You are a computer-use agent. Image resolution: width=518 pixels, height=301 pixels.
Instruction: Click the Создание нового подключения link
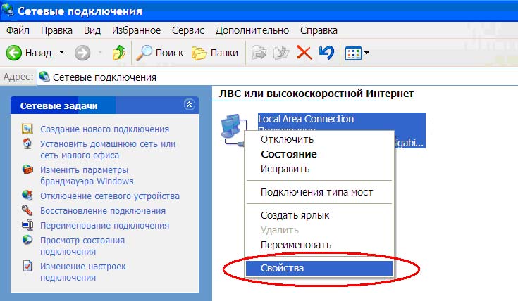(x=104, y=129)
